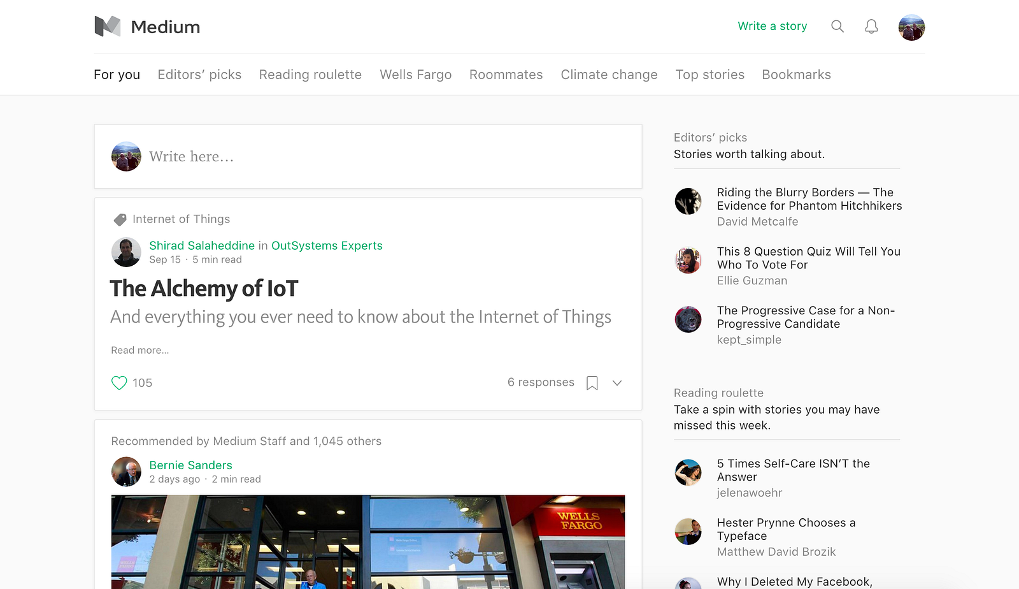Visit the OutSystems Experts publication
The image size is (1019, 589).
click(327, 246)
